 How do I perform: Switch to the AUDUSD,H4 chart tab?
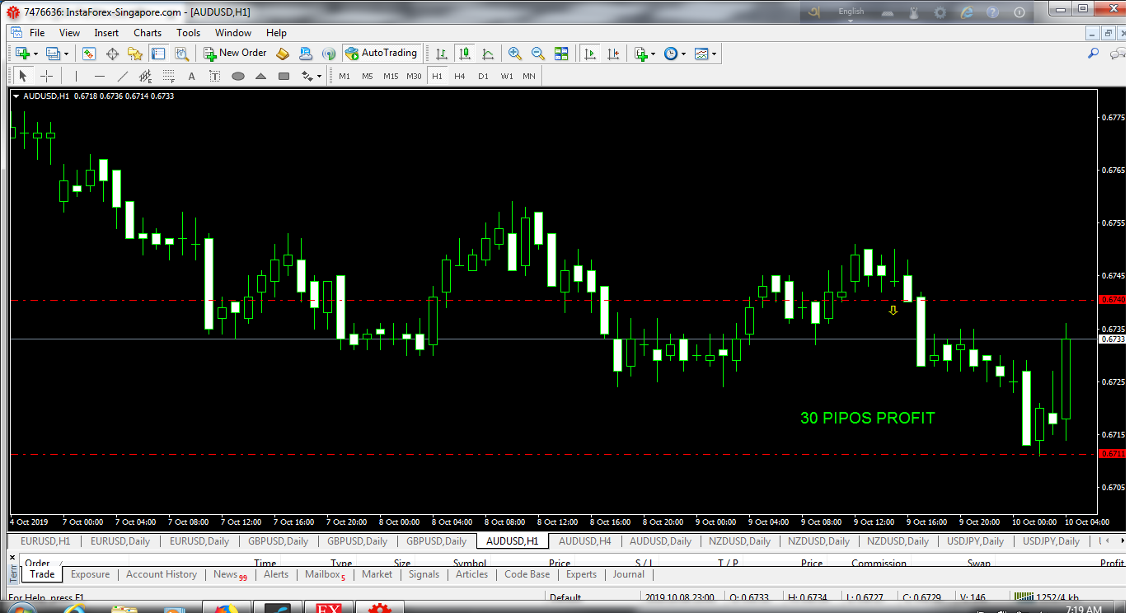(x=584, y=541)
